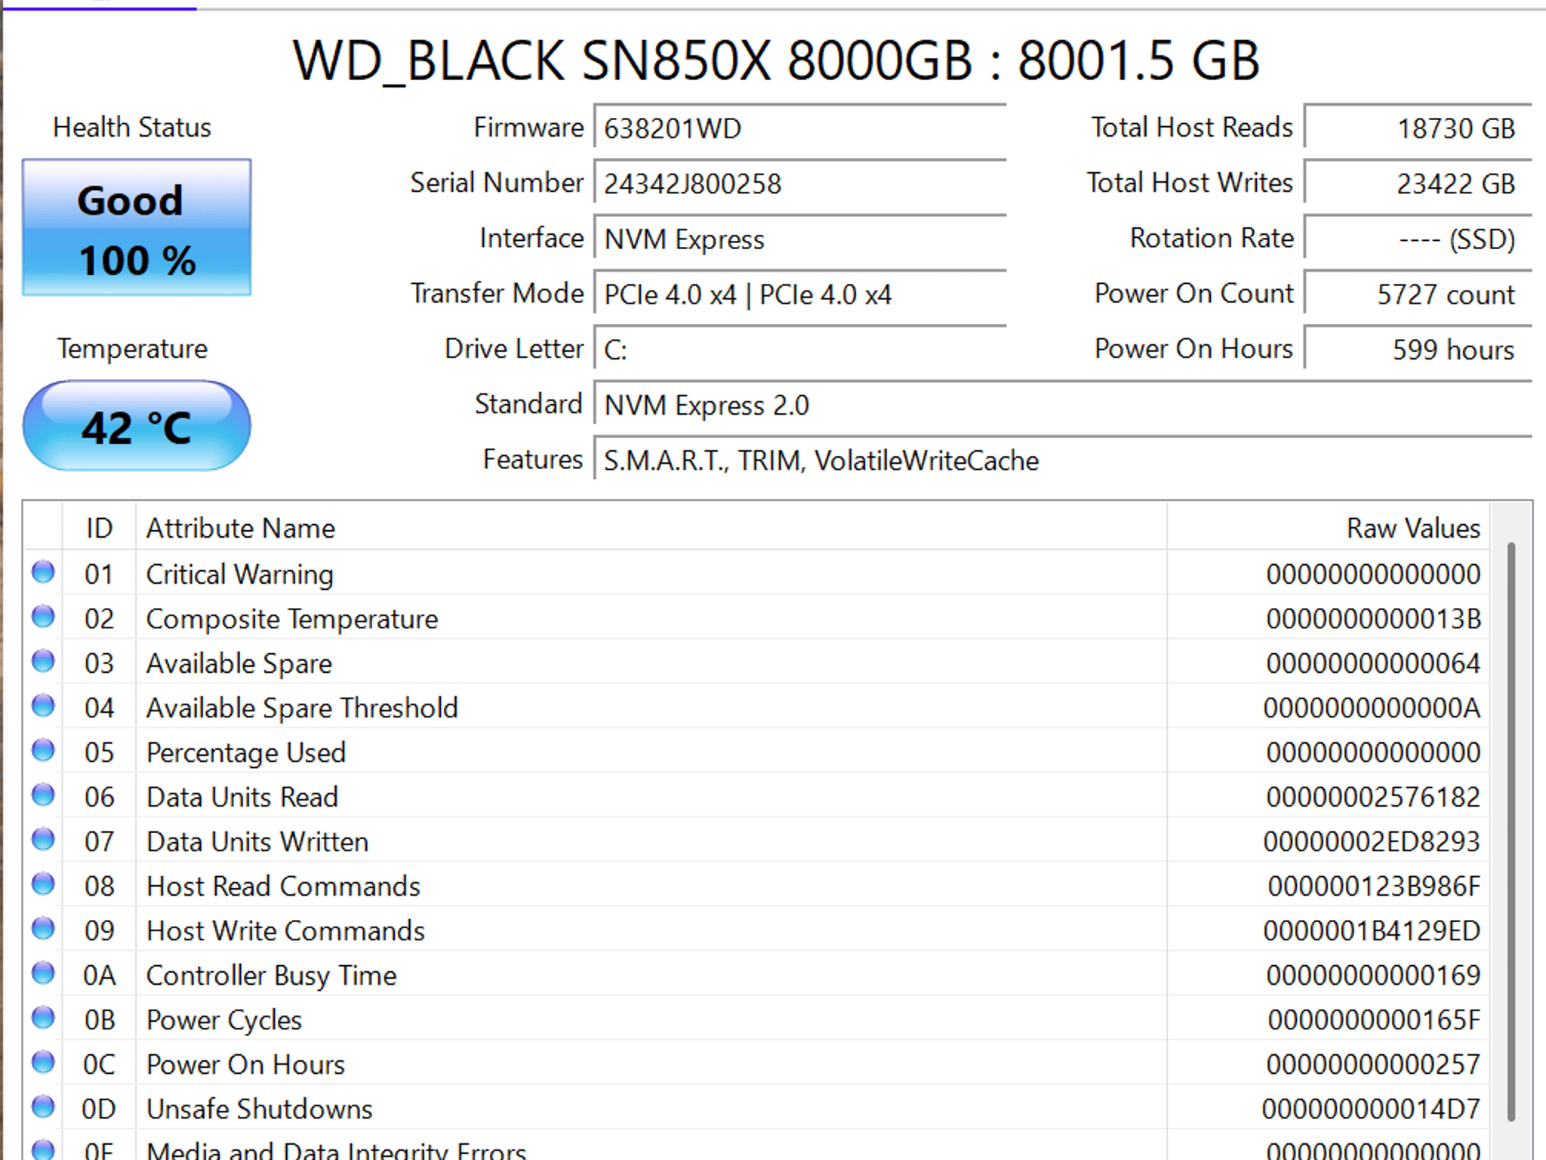
Task: Select the raw value 0000001B4129ED
Action: tap(1372, 930)
